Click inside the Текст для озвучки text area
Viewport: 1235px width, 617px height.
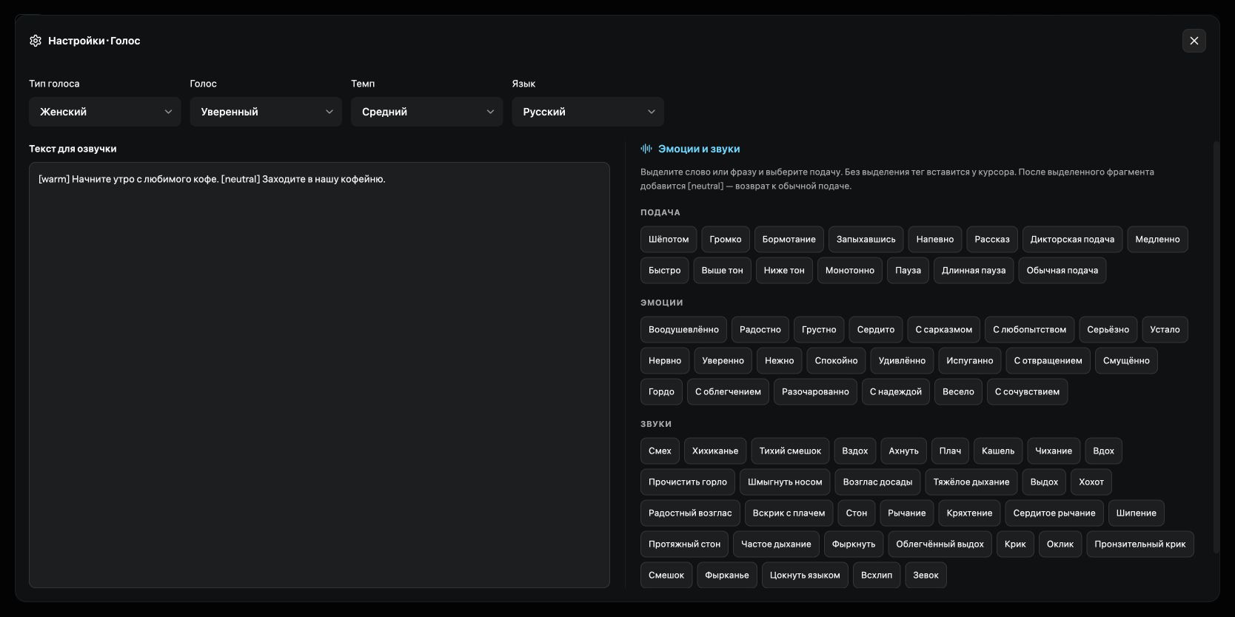[x=319, y=375]
